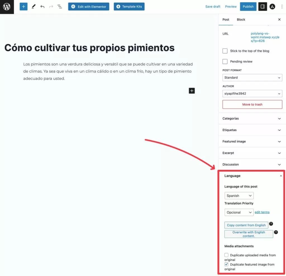Image resolution: width=286 pixels, height=276 pixels.
Task: Check the Pending review box
Action: pyautogui.click(x=225, y=62)
